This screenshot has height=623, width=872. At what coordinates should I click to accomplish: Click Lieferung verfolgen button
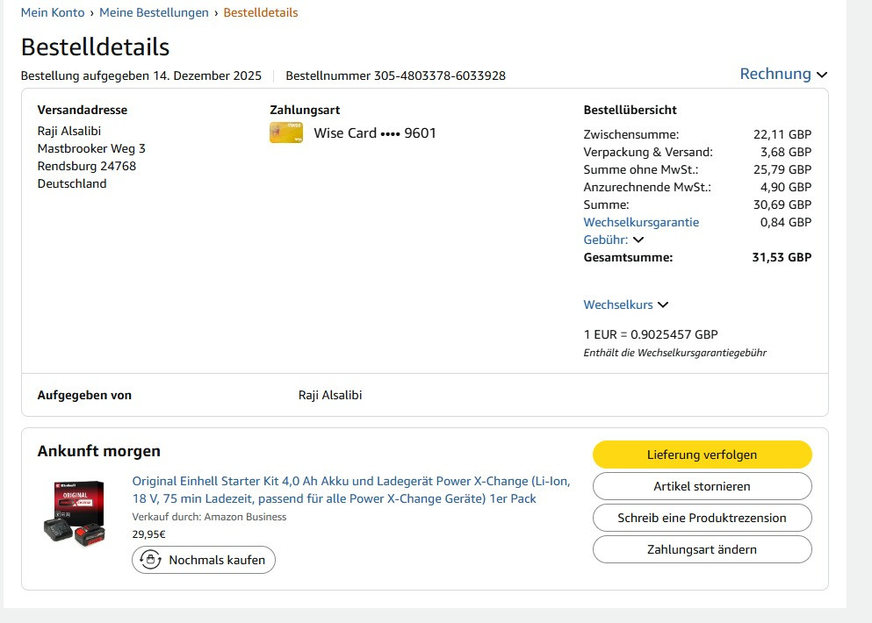click(x=702, y=455)
